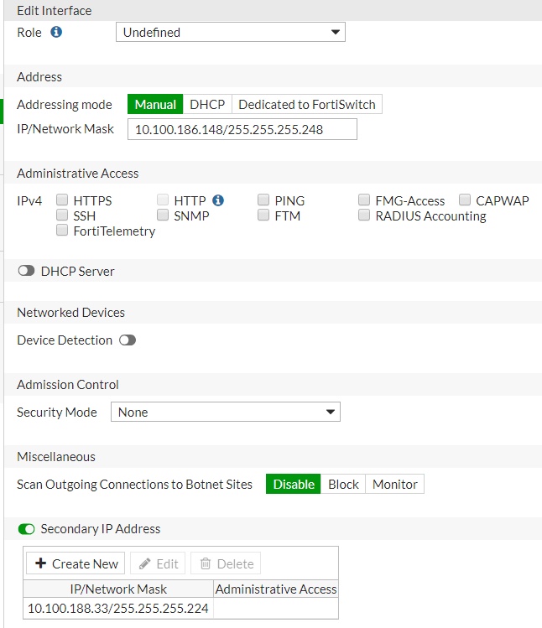Enable SSH administrative access checkbox
This screenshot has height=628, width=542.
click(63, 215)
